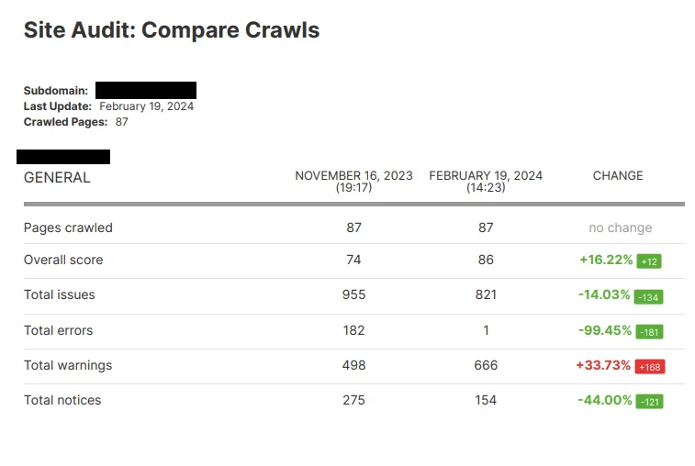Click the green -134 total issues badge

point(649,296)
